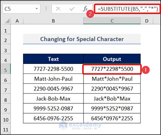Select cell containing 6456*0976*2255

pos(112,118)
